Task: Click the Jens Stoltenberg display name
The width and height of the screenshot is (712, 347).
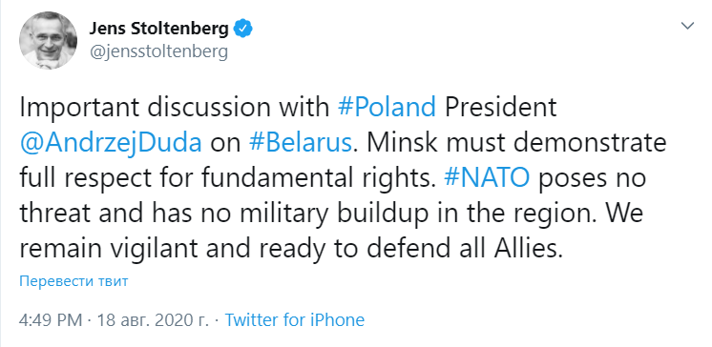Action: point(159,29)
